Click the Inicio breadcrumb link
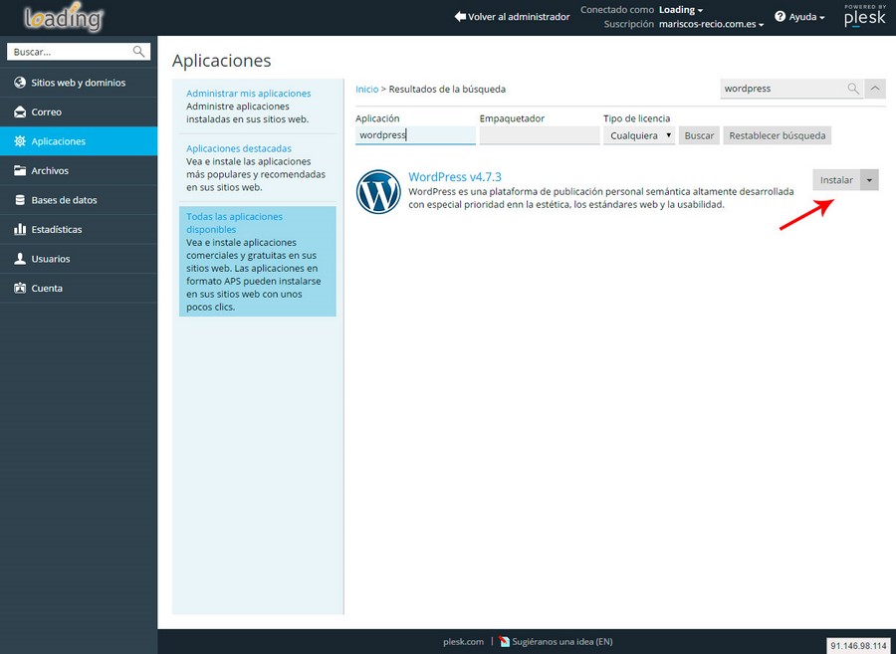 click(366, 90)
